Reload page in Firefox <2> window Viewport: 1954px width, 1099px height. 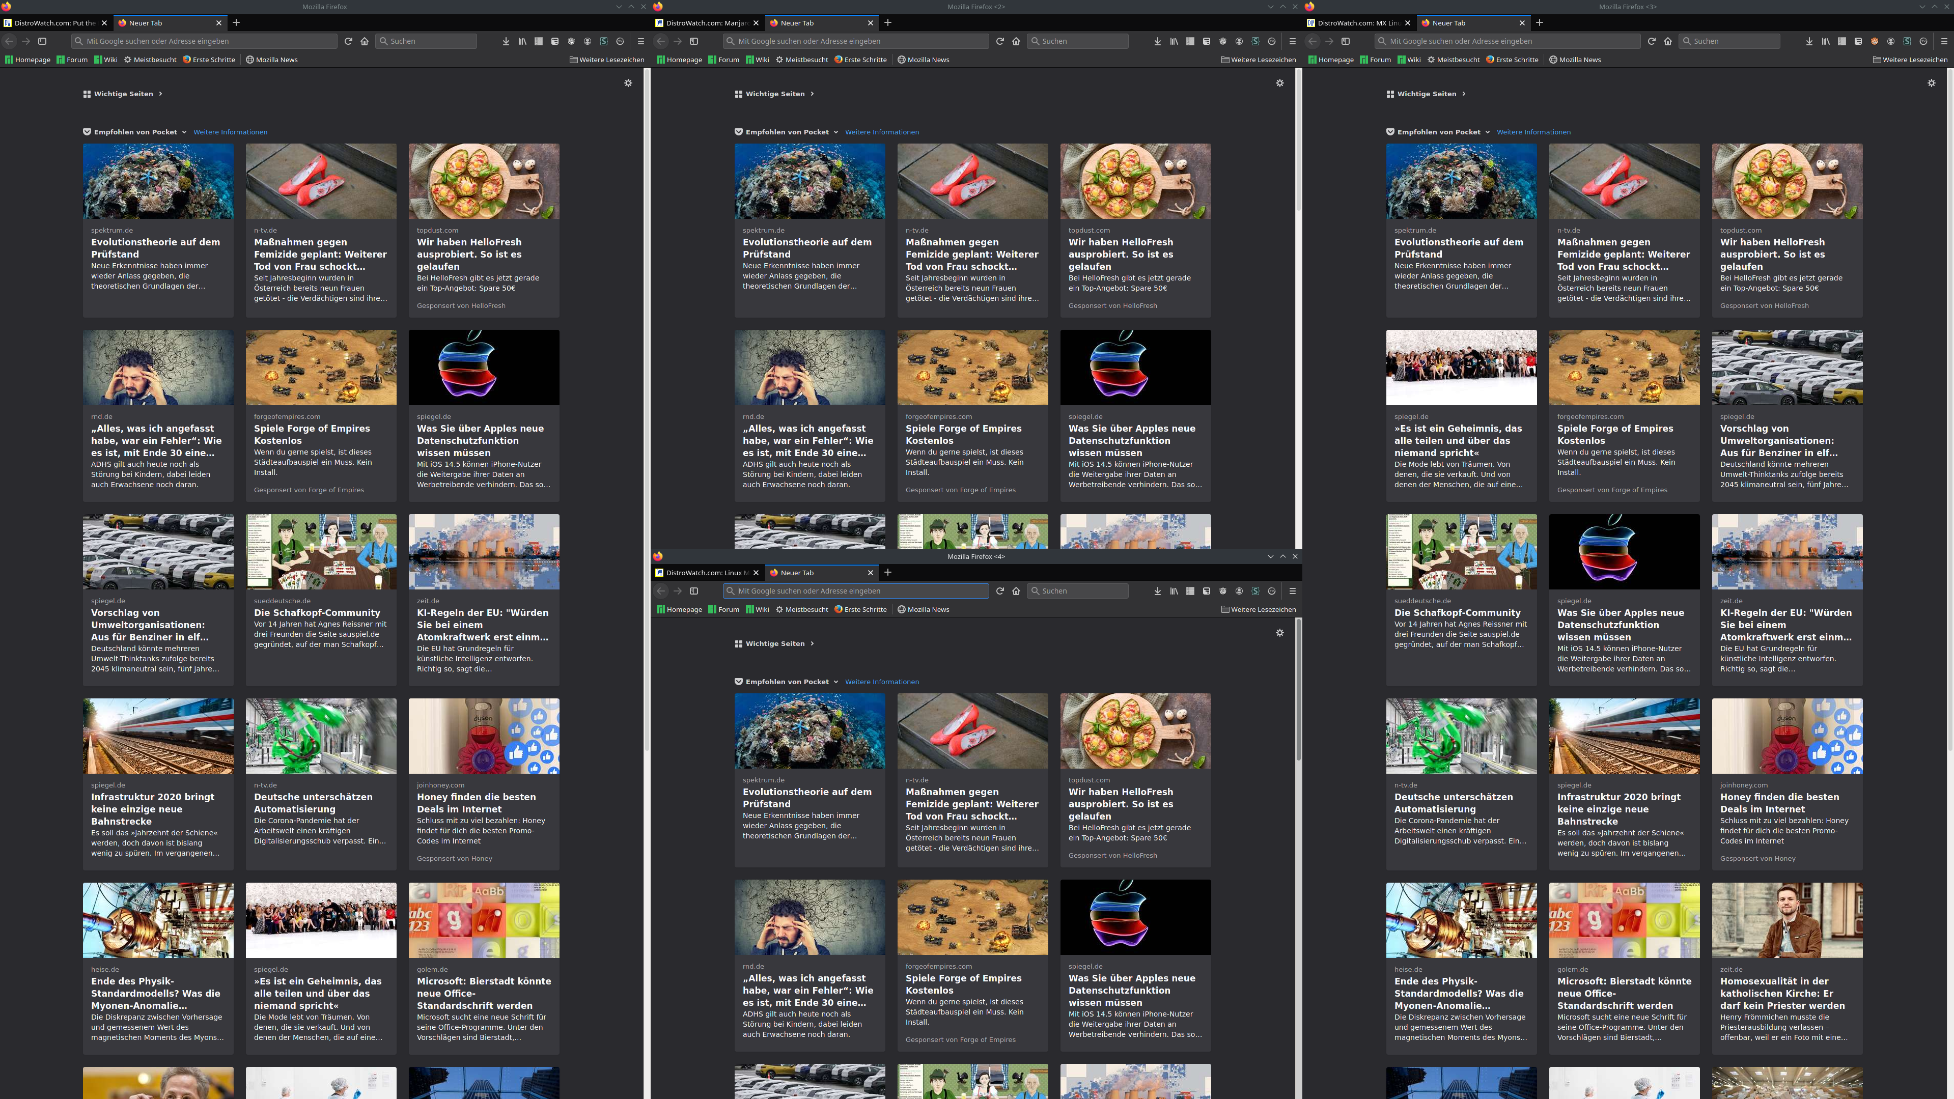click(1000, 41)
